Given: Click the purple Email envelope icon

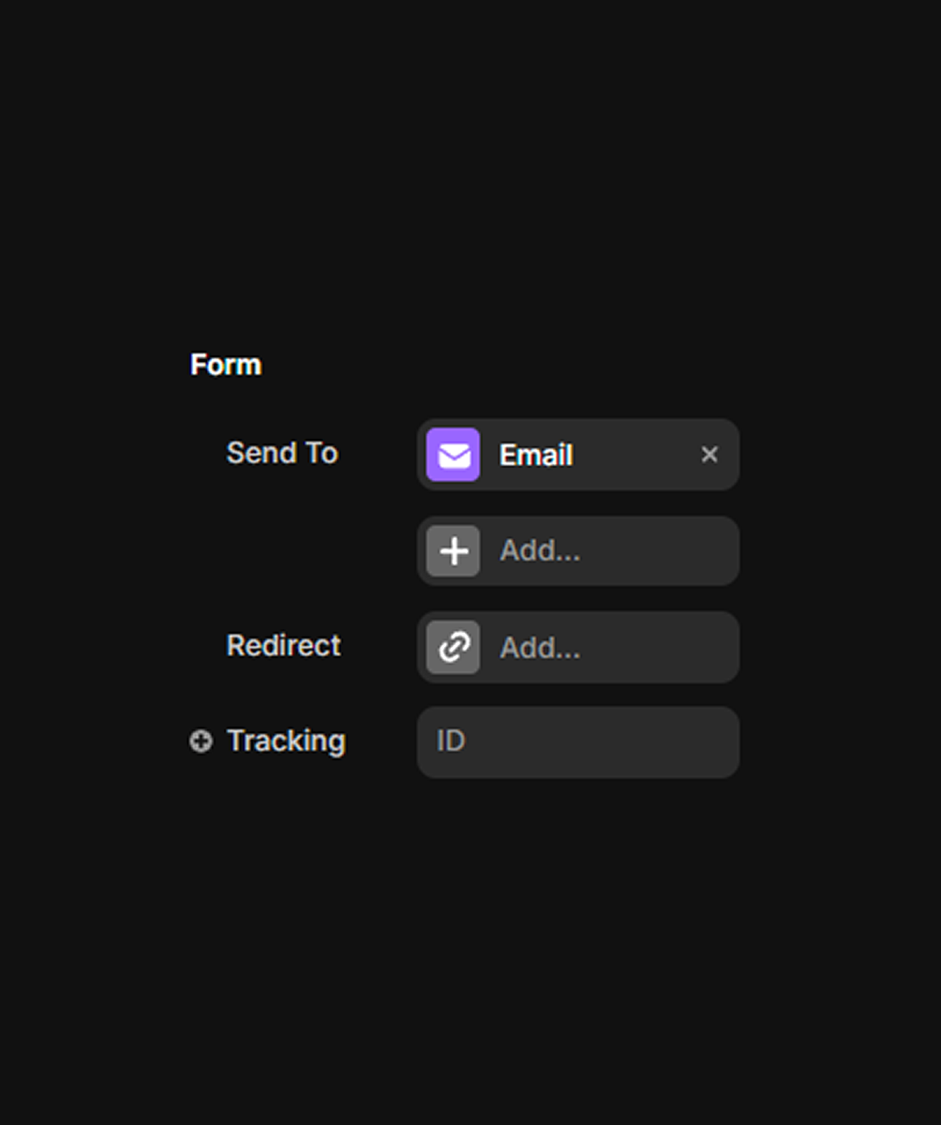Looking at the screenshot, I should click(453, 455).
